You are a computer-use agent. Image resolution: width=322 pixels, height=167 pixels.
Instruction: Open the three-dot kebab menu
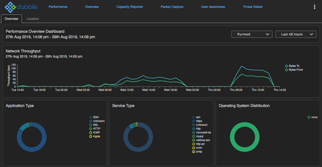[x=315, y=7]
